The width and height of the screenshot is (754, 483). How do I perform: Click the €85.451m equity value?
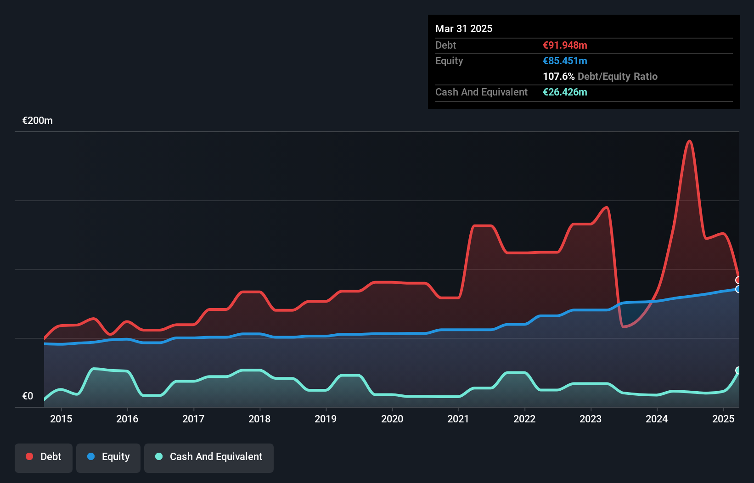tap(565, 61)
